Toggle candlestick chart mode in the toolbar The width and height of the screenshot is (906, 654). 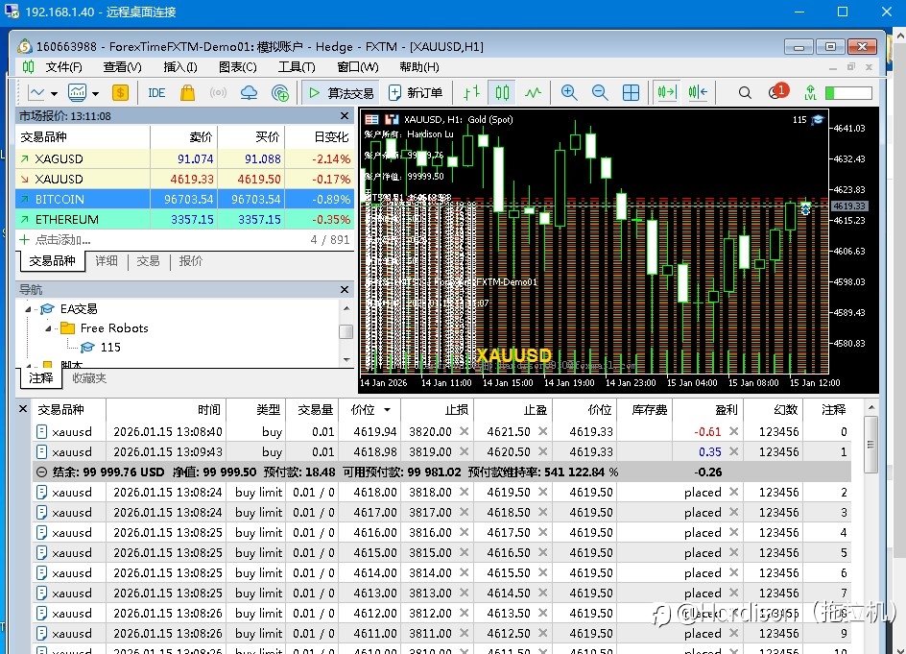502,93
